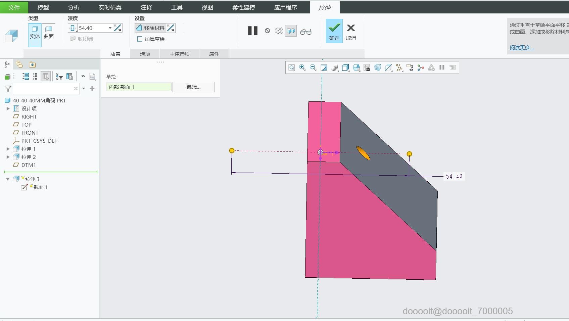569x321 pixels.
Task: Clear the model tree search field
Action: point(76,89)
